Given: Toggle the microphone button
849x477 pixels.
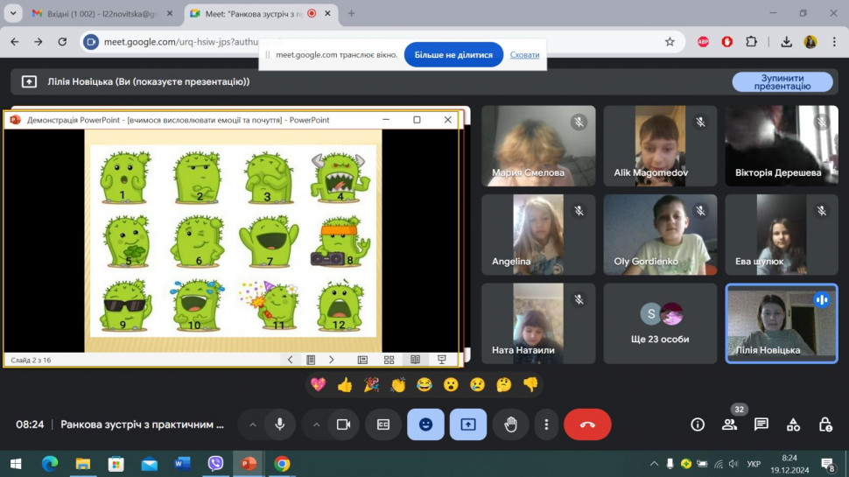Looking at the screenshot, I should (279, 424).
